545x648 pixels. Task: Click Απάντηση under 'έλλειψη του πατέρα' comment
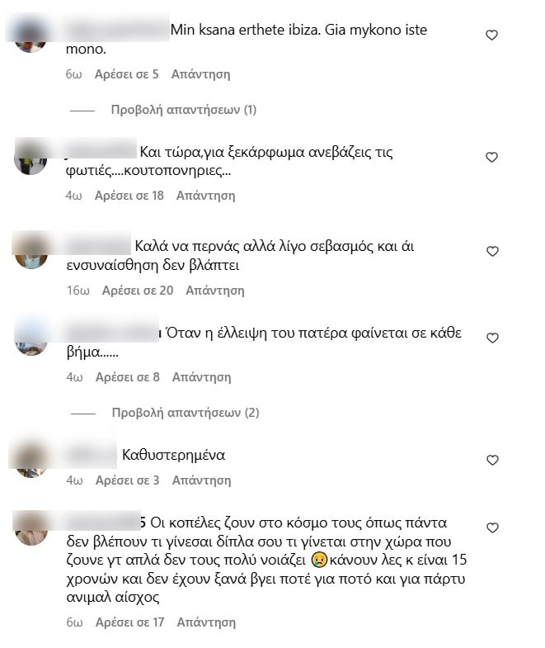click(201, 377)
